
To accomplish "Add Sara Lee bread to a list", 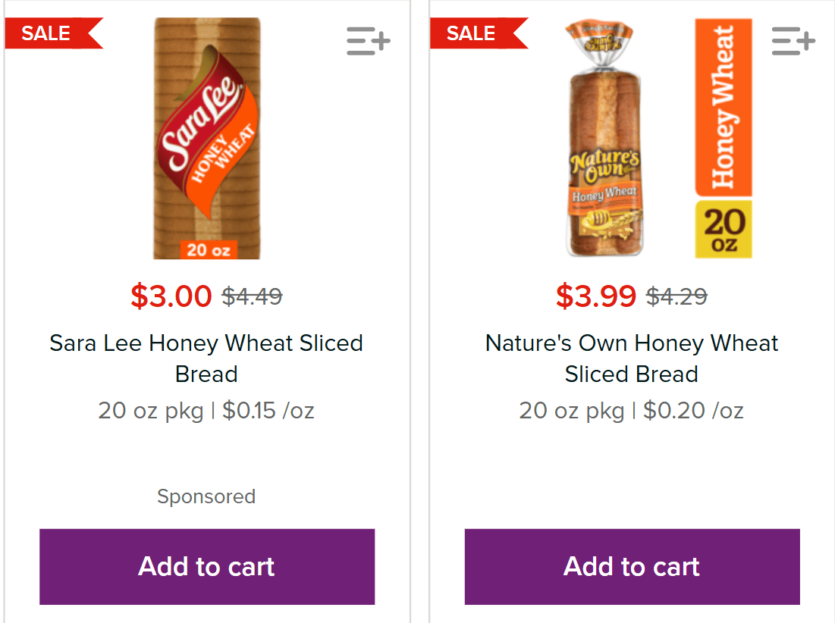I will (x=368, y=41).
